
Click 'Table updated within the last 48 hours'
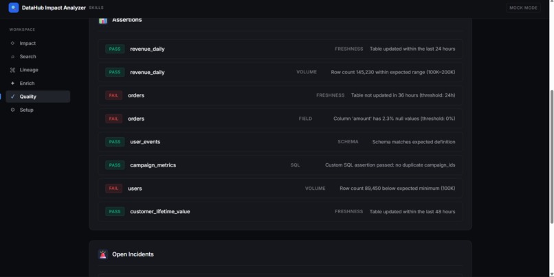click(412, 212)
